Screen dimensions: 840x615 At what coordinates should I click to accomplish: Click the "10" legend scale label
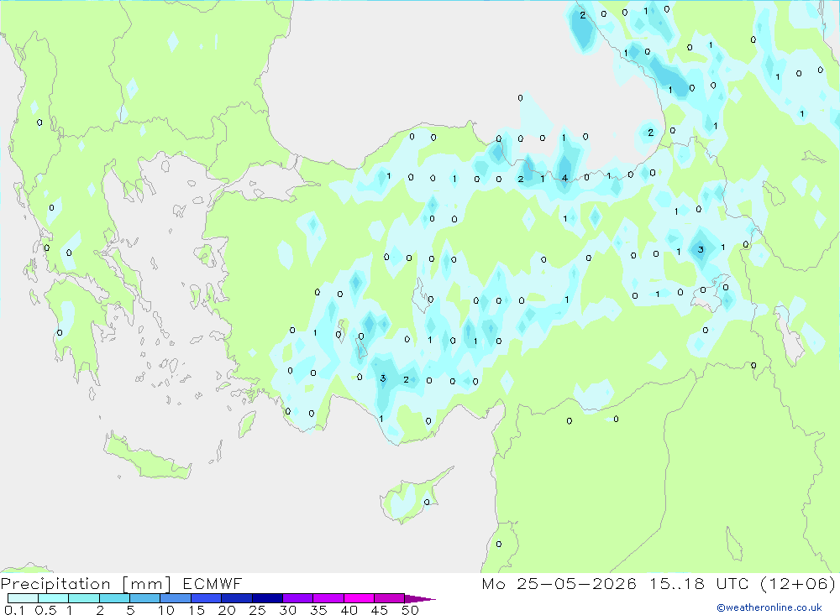point(166,610)
